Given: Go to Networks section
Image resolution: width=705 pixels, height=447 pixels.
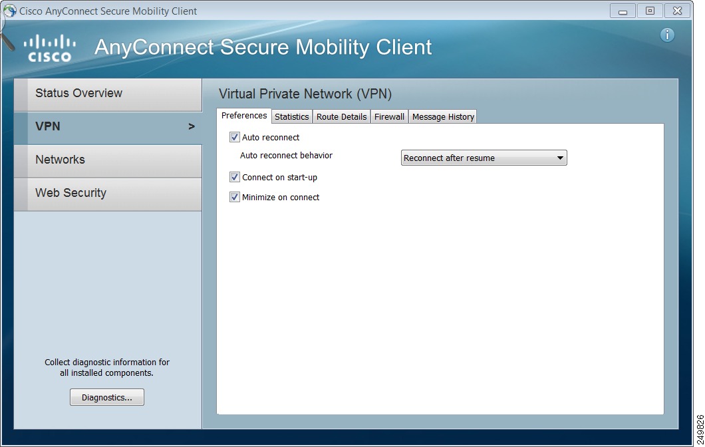Looking at the screenshot, I should 108,160.
